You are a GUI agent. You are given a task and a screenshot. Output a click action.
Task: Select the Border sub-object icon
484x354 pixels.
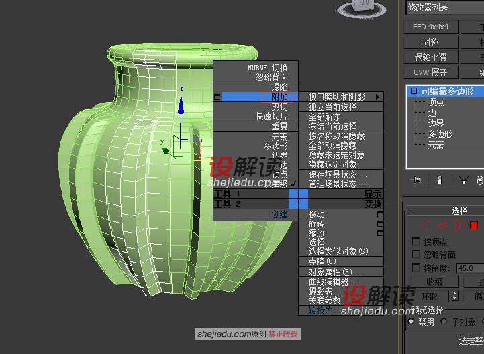[457, 225]
